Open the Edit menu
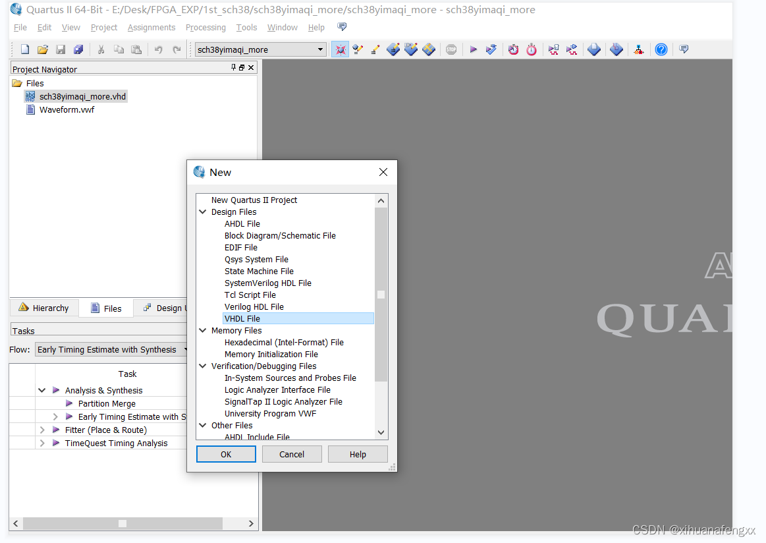The height and width of the screenshot is (543, 766). 44,28
